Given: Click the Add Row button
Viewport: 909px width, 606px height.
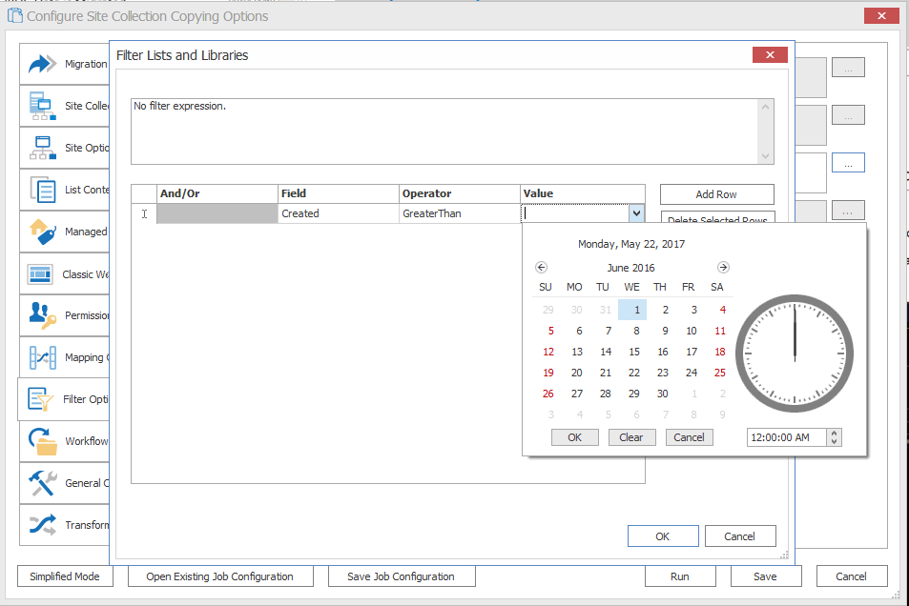Looking at the screenshot, I should [x=716, y=194].
